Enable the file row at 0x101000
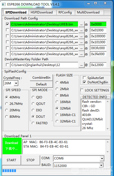 [x=7, y=42]
